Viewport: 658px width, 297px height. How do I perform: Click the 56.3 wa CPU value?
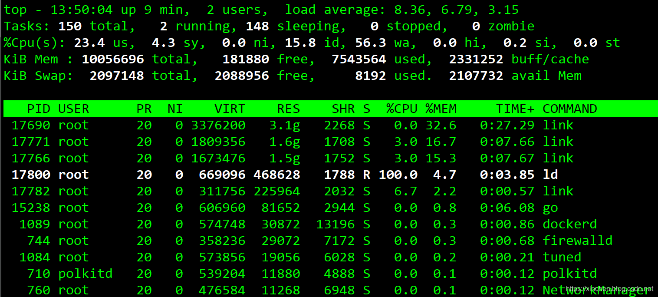pyautogui.click(x=371, y=43)
